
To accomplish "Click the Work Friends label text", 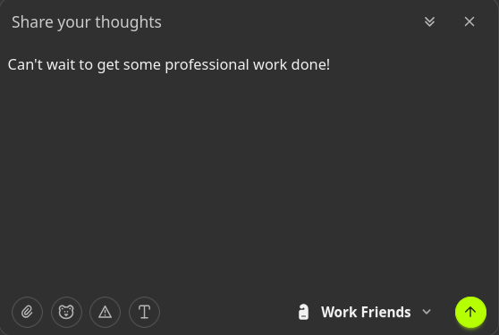I will click(366, 312).
